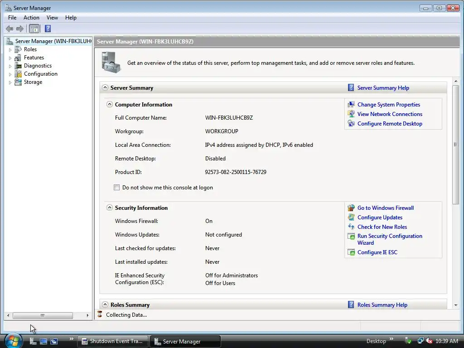Open the View menu

[x=52, y=18]
